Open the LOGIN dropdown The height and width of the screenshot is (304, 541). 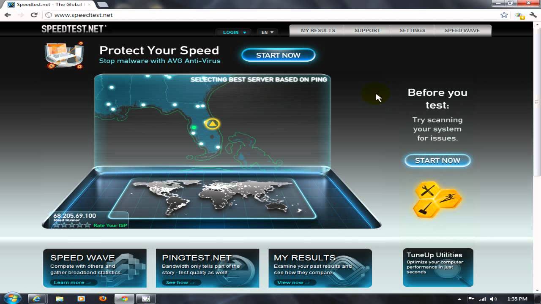(x=234, y=32)
